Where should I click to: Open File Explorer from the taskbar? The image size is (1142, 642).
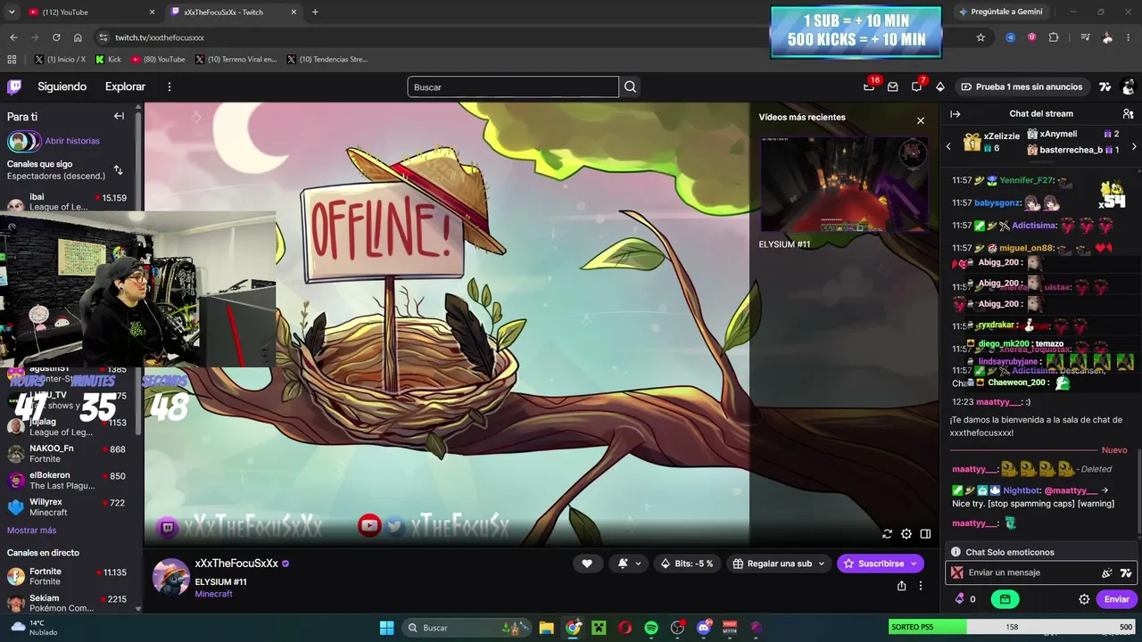[x=546, y=628]
